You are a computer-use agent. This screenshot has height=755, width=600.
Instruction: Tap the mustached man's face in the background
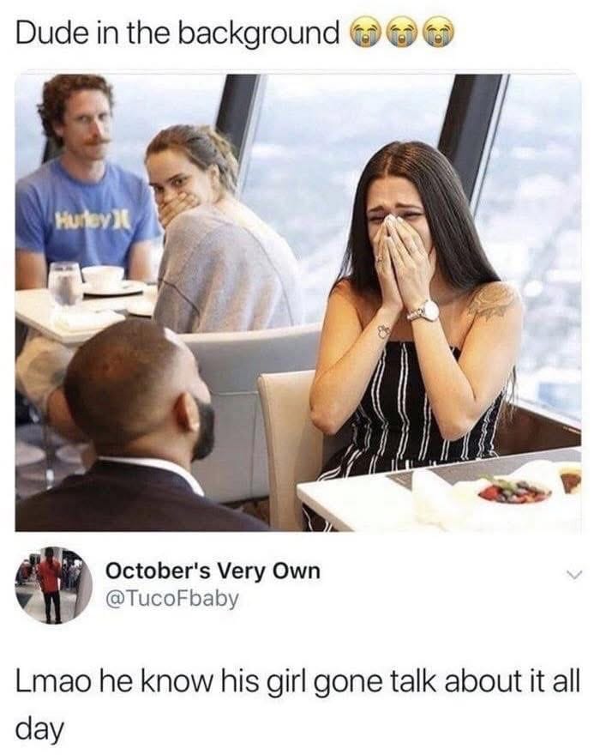tap(85, 124)
